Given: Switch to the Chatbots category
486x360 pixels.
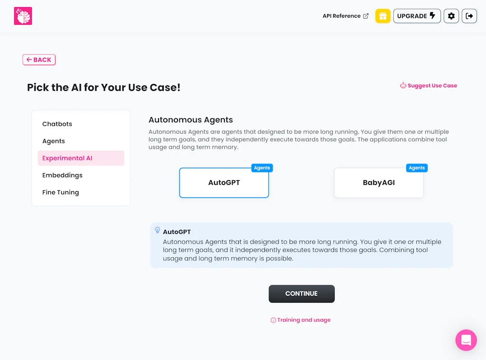Looking at the screenshot, I should pos(57,124).
